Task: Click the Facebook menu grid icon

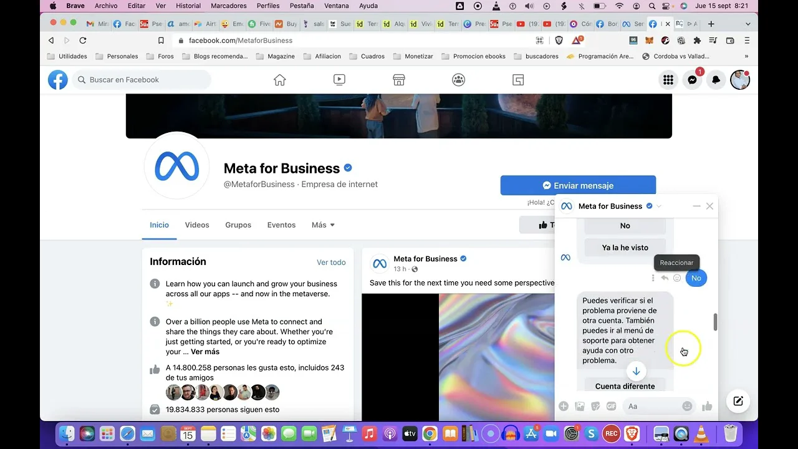Action: coord(668,80)
